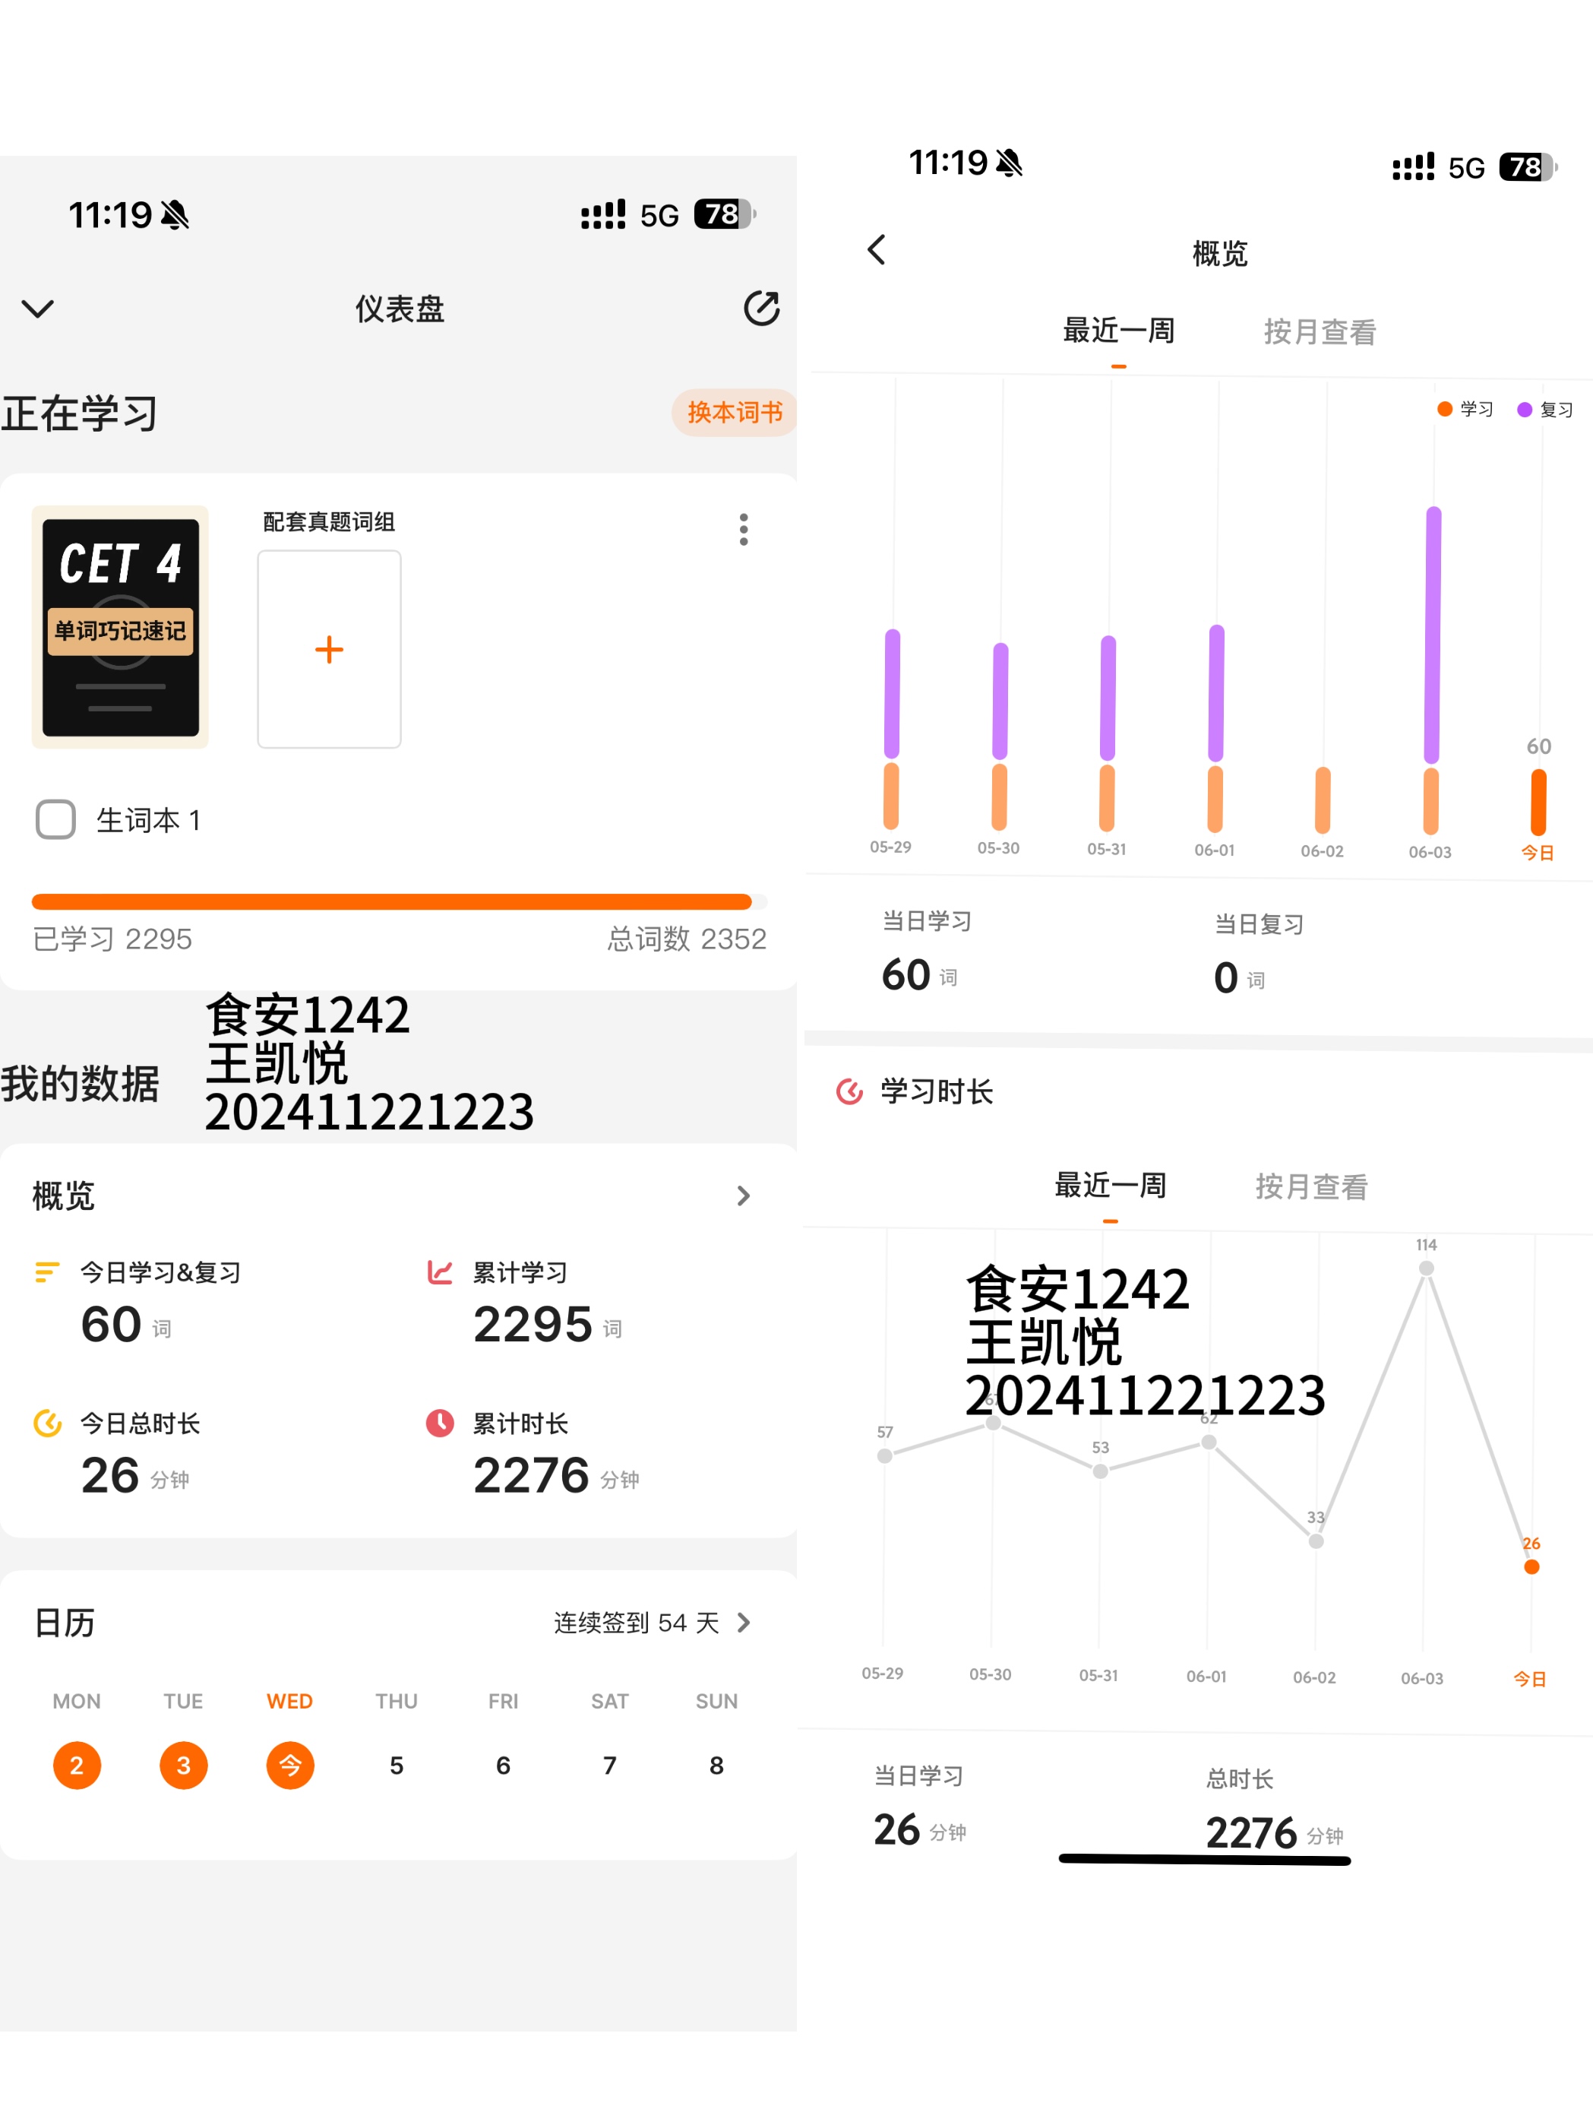
Task: Tap the 换本词书 button
Action: click(734, 413)
